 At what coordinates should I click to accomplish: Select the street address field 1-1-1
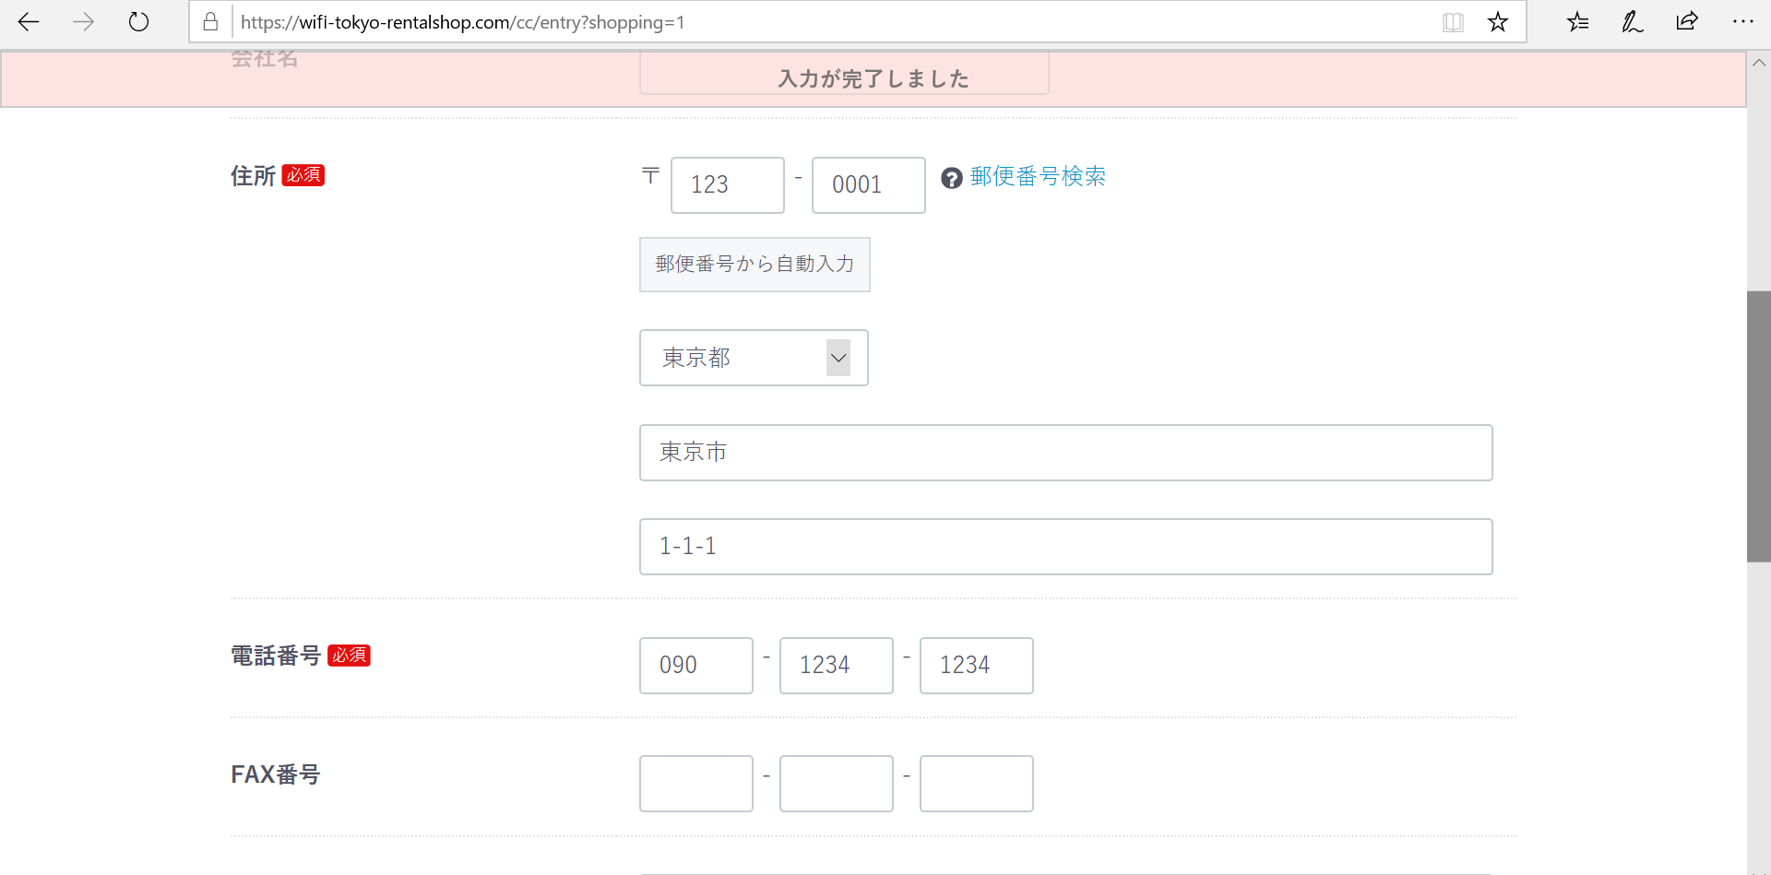(1065, 547)
